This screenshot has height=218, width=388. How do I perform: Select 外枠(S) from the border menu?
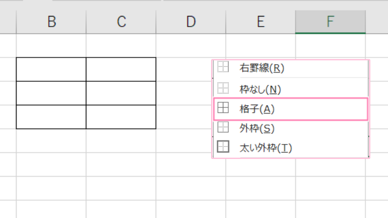[x=291, y=128]
